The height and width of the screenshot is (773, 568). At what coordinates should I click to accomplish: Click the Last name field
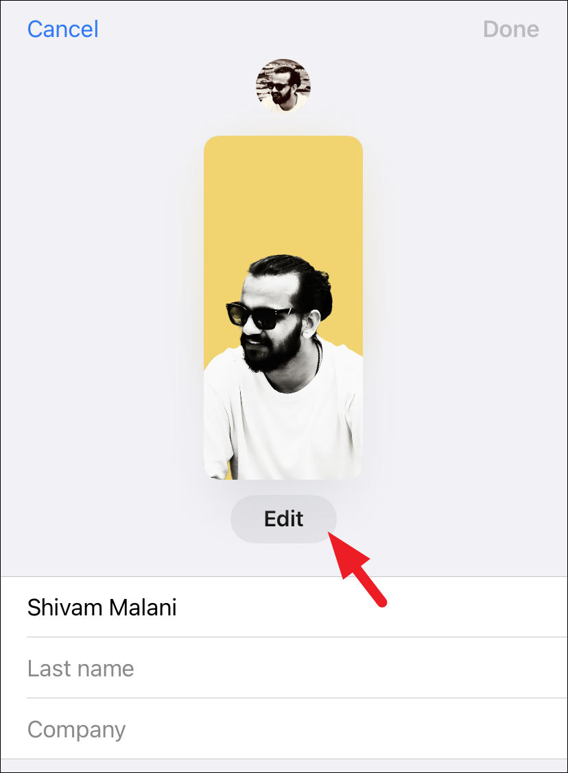[x=296, y=668]
